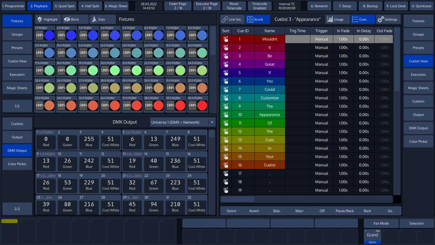Click the Cues list icon
This screenshot has height=245, width=435.
pos(355,19)
